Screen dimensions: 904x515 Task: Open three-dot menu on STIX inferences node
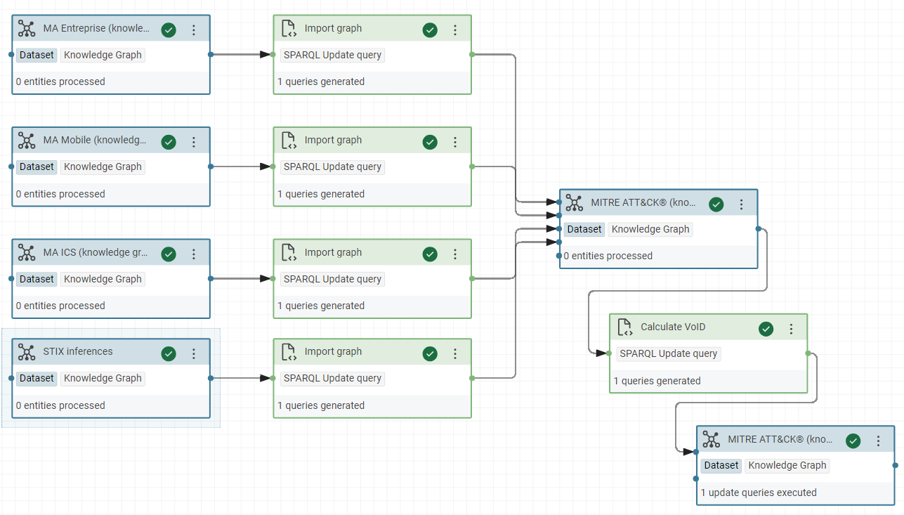[194, 353]
